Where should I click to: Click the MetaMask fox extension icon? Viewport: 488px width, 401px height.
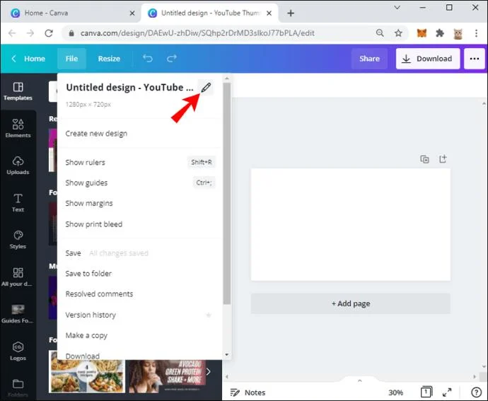click(422, 33)
